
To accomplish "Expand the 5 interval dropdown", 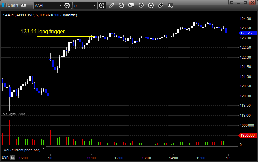I will tap(95, 5).
